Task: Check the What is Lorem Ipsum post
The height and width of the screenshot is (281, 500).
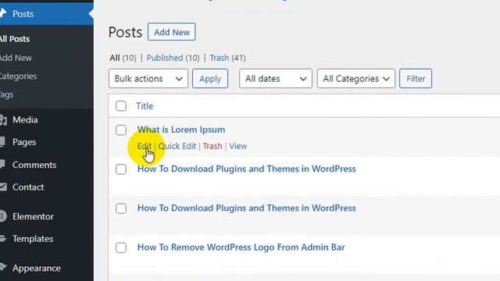Action: point(121,130)
